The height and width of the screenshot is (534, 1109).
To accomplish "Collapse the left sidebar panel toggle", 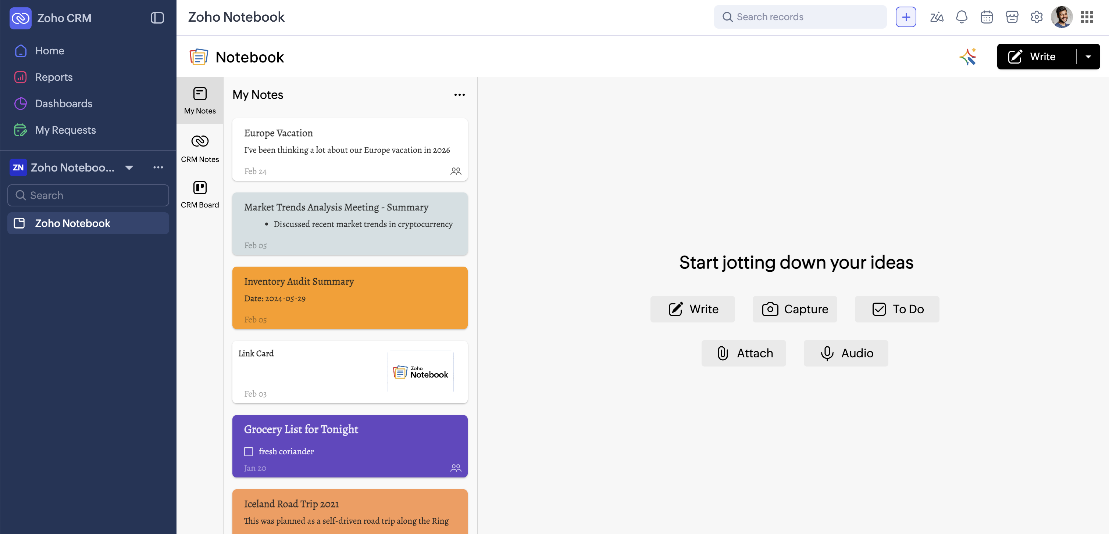I will (x=157, y=18).
